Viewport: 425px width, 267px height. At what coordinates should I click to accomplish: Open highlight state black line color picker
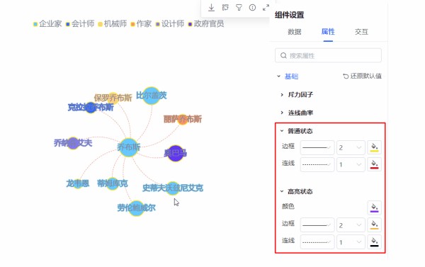374,242
